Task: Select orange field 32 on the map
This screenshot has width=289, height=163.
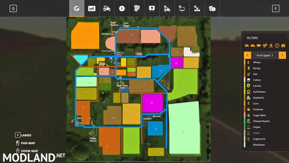Action: (110, 141)
